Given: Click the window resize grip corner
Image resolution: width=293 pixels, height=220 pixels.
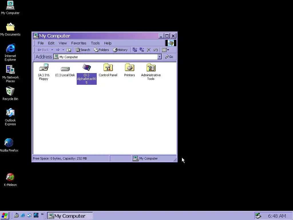Looking at the screenshot, I should [x=175, y=160].
